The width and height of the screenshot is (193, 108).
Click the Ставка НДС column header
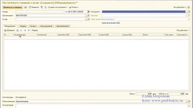point(110,35)
